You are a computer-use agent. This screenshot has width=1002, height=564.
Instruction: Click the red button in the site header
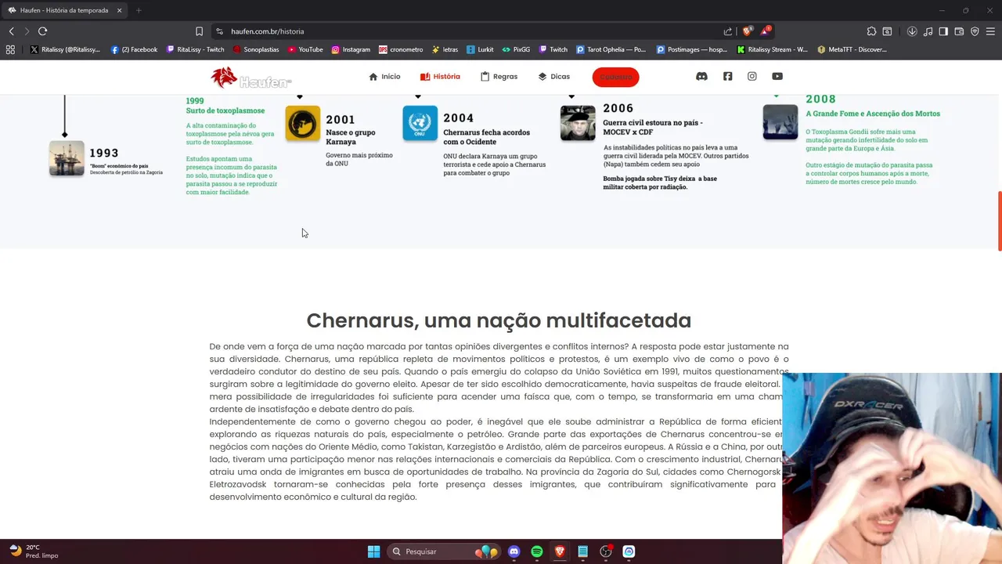pos(615,77)
